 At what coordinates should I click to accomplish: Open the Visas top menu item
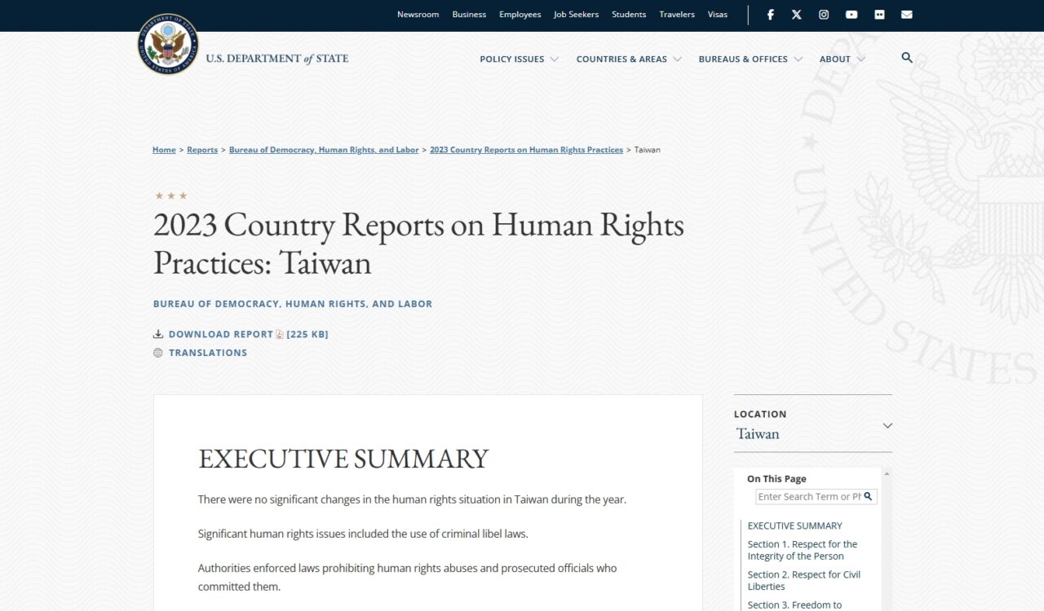click(718, 15)
